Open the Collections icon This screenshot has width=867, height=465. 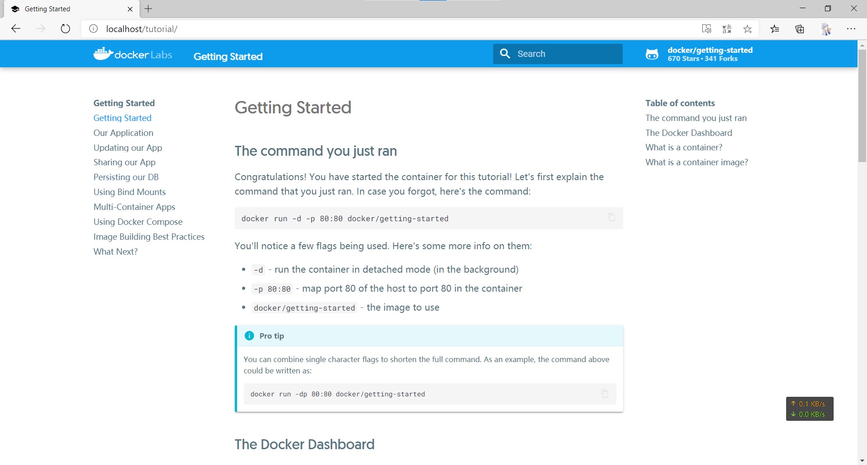coord(800,29)
